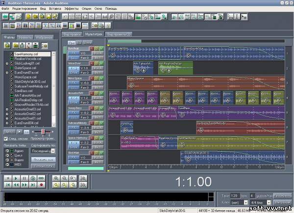This screenshot has width=294, height=213.
Task: Expand SlickLudwig01.cel tree node
Action: 7,64
